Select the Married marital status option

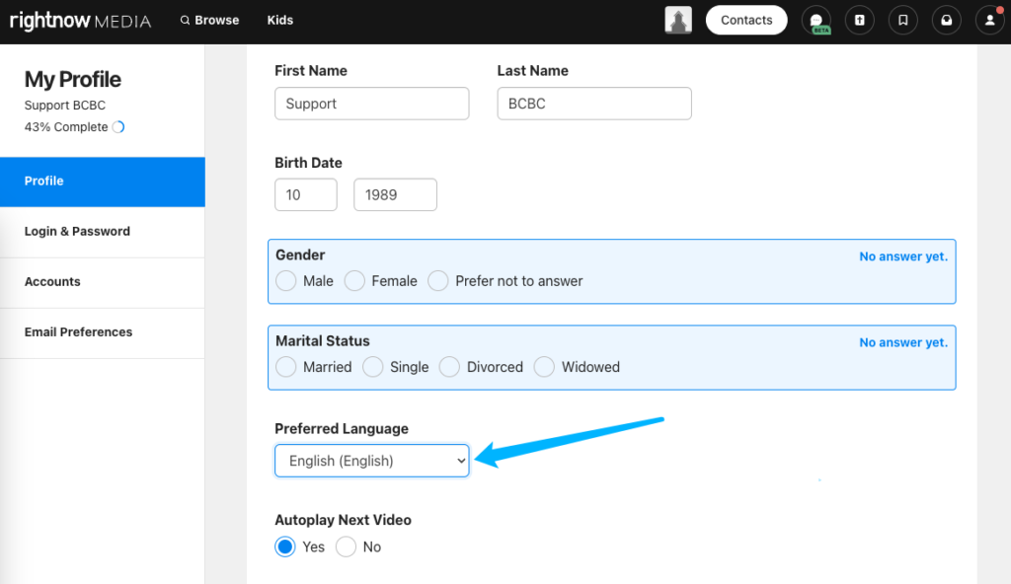(285, 367)
